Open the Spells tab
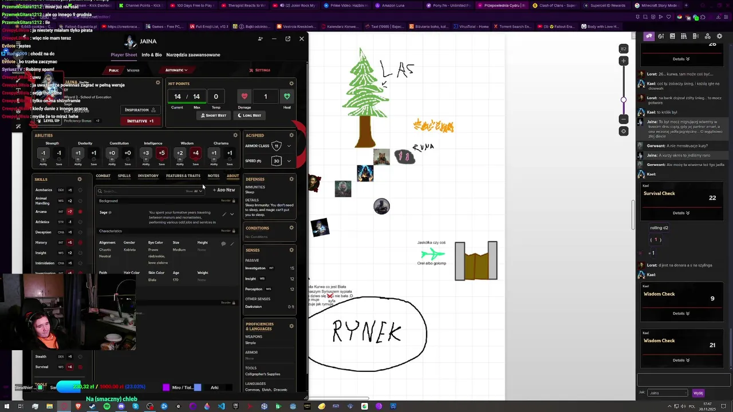The width and height of the screenshot is (733, 412). tap(124, 176)
